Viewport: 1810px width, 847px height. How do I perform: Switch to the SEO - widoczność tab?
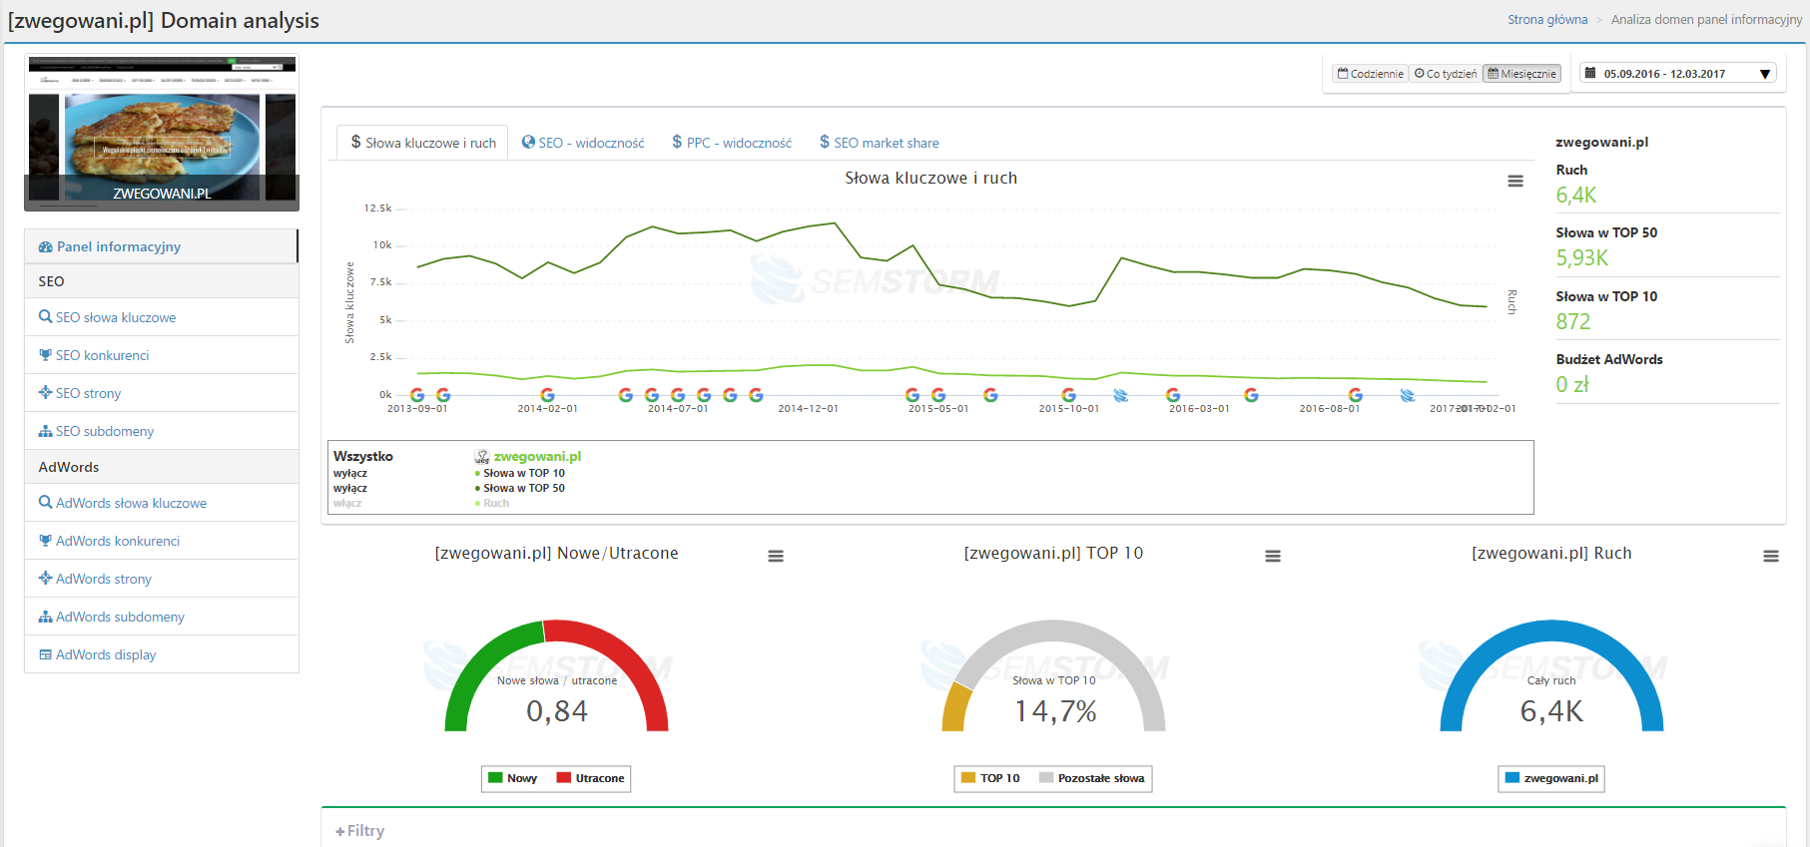click(583, 143)
